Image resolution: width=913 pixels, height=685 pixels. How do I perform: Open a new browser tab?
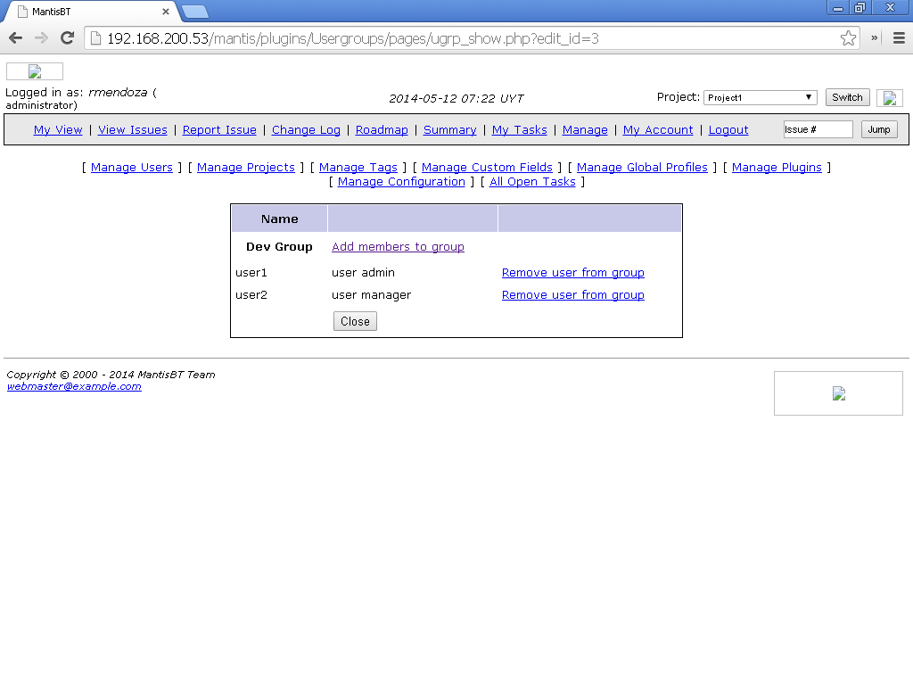[195, 12]
